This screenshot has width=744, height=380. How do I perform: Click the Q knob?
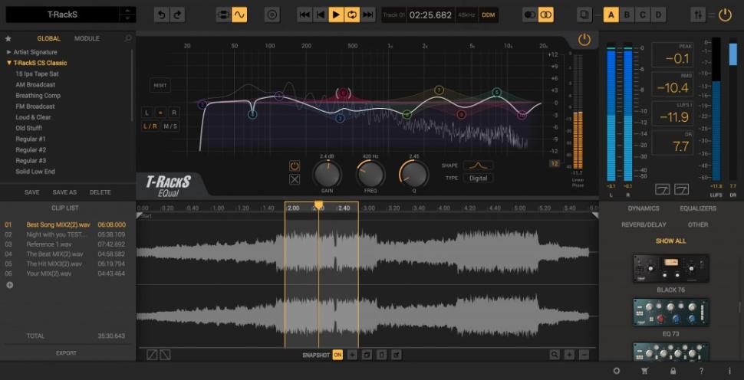(413, 174)
